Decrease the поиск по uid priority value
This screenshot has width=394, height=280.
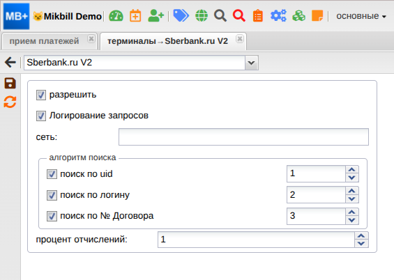[x=351, y=178]
